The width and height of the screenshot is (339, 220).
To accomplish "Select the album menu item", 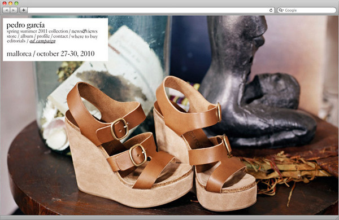I will coord(27,36).
